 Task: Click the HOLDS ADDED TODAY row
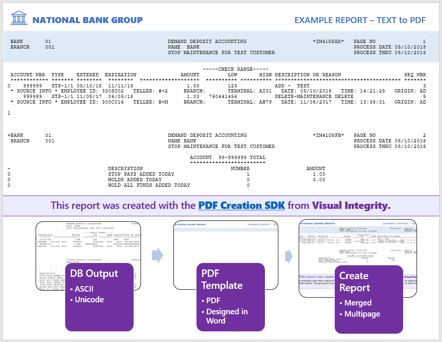click(x=216, y=180)
